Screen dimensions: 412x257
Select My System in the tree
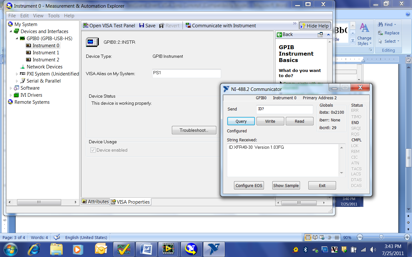pos(26,24)
